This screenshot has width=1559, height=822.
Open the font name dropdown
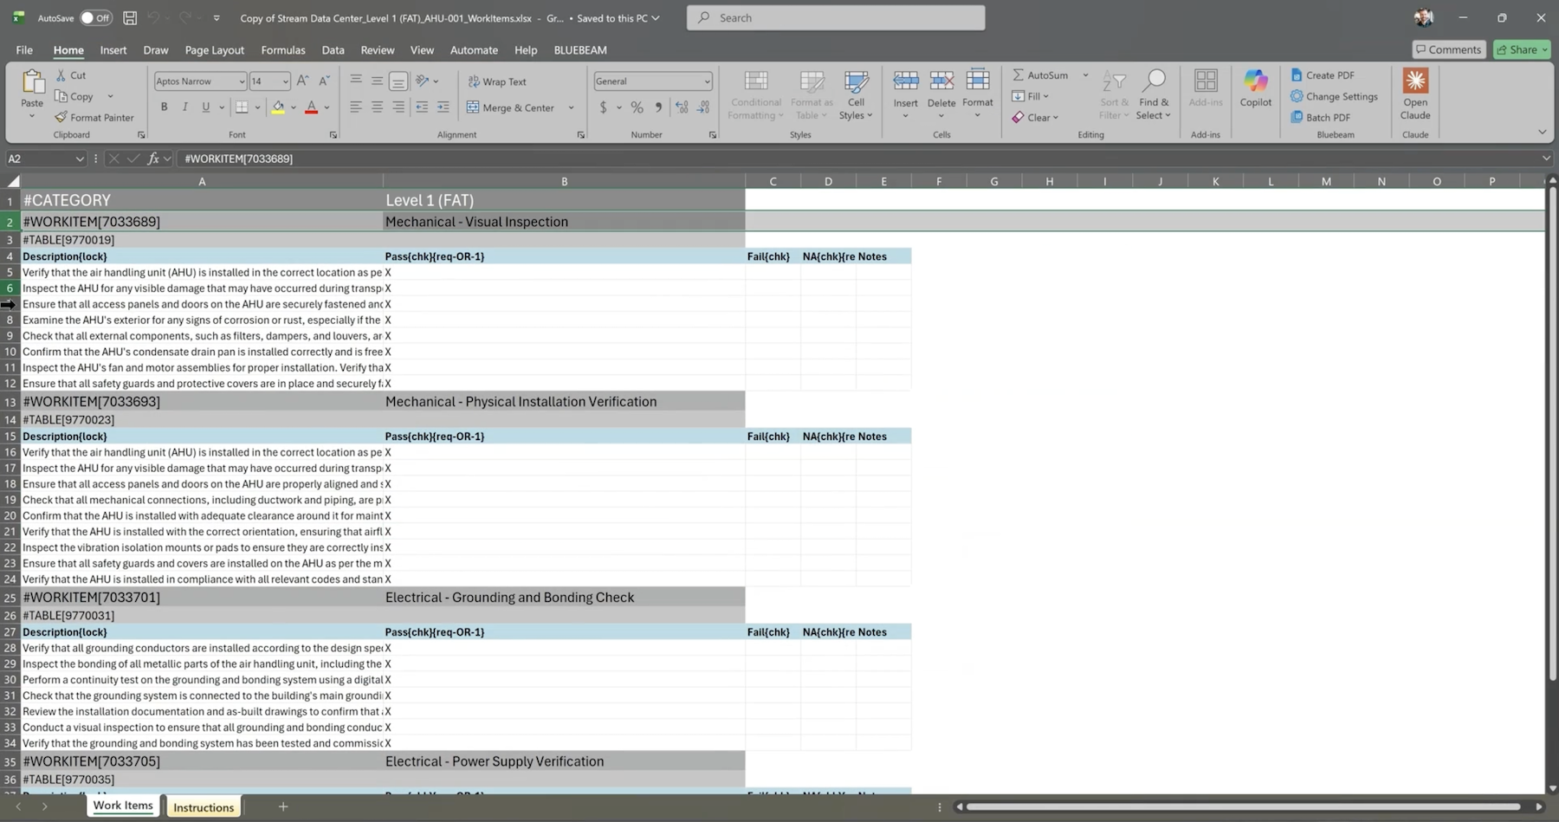[x=242, y=81]
